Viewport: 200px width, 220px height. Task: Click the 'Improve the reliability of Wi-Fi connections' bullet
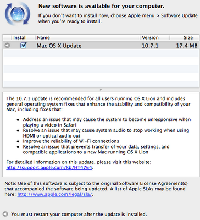point(71,141)
